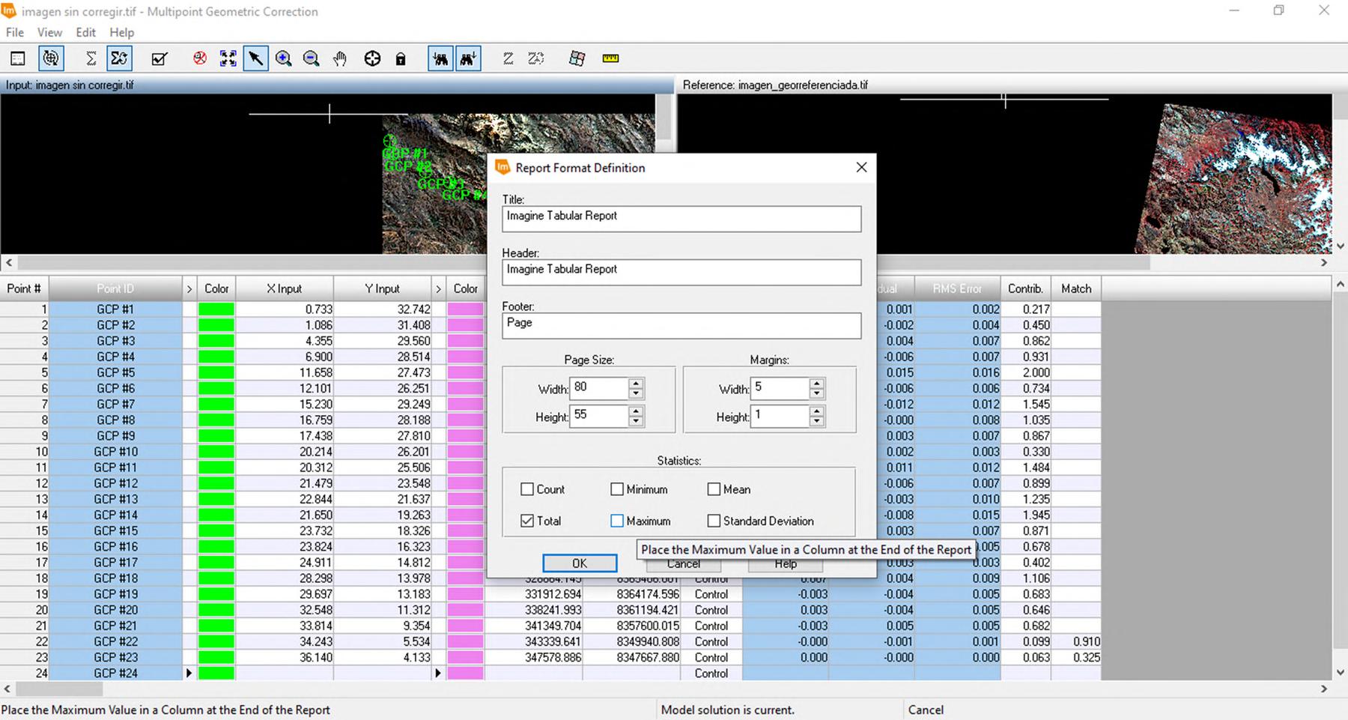Increase the Page Size Width spinner
This screenshot has height=720, width=1348.
click(636, 383)
